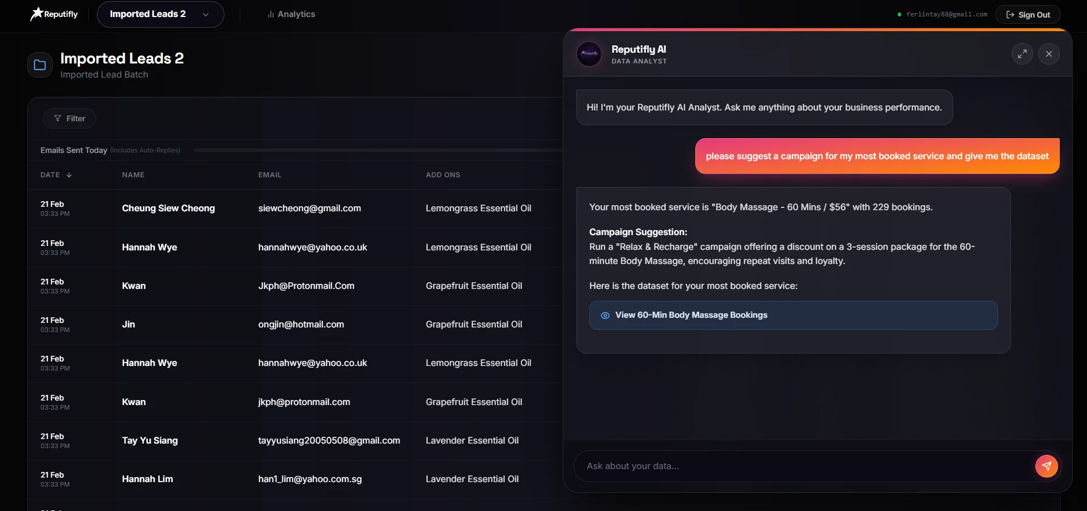This screenshot has height=511, width=1087.
Task: Send the chat message with paper-plane icon
Action: [x=1046, y=466]
